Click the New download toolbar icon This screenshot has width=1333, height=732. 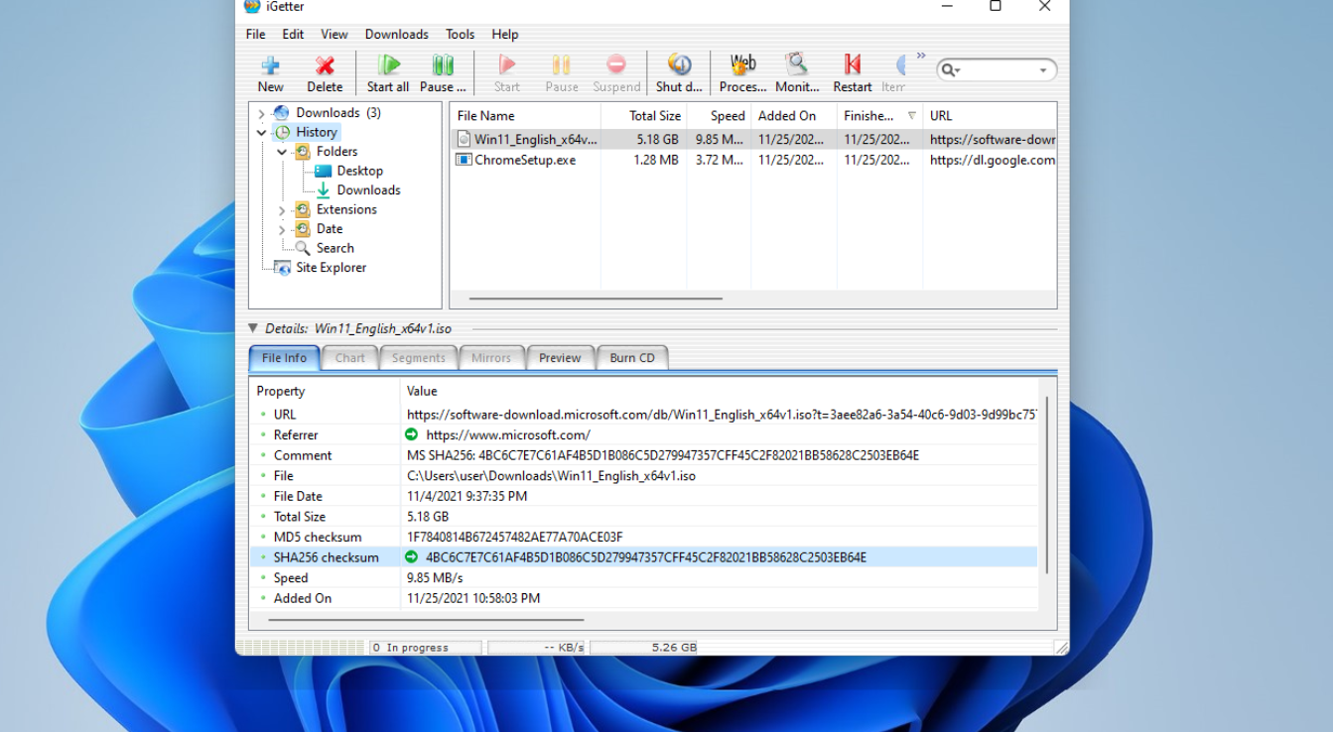(x=270, y=65)
